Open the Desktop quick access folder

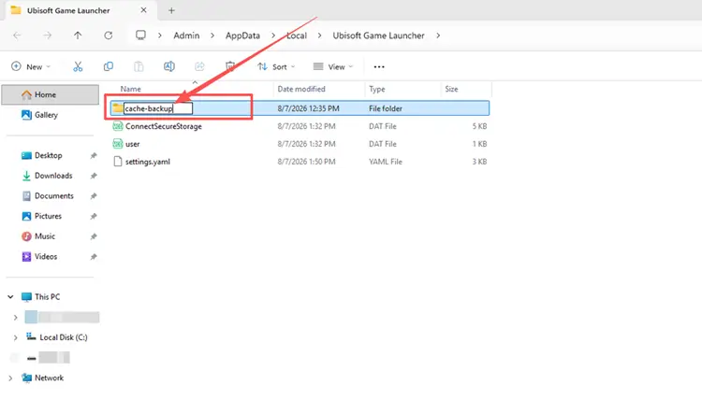coord(49,155)
